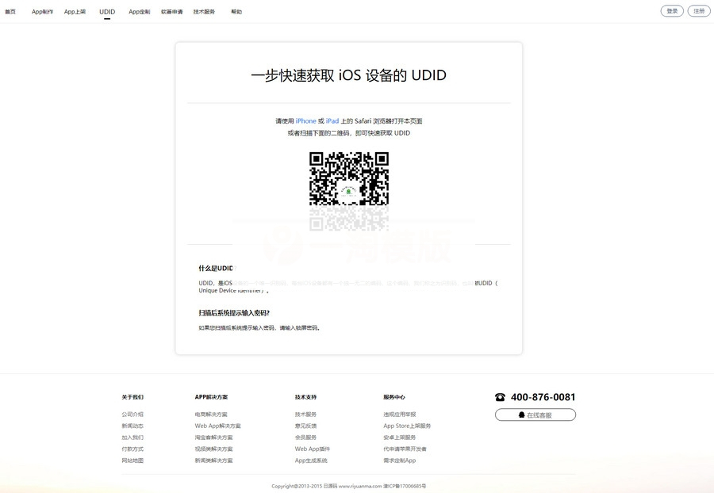Click the 网站地图 sitemap link
This screenshot has width=714, height=493.
pyautogui.click(x=132, y=460)
